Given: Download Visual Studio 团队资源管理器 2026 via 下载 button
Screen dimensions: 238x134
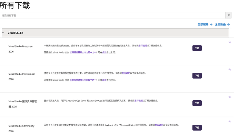Looking at the screenshot, I should tap(197, 103).
